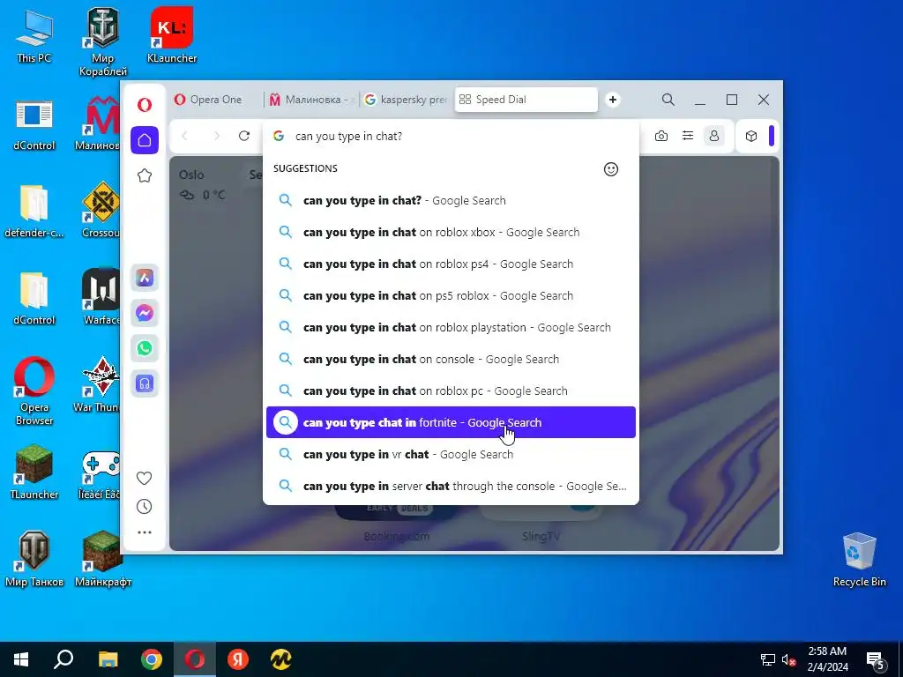
Task: Open Opera Browser desktop shortcut
Action: coord(34,391)
